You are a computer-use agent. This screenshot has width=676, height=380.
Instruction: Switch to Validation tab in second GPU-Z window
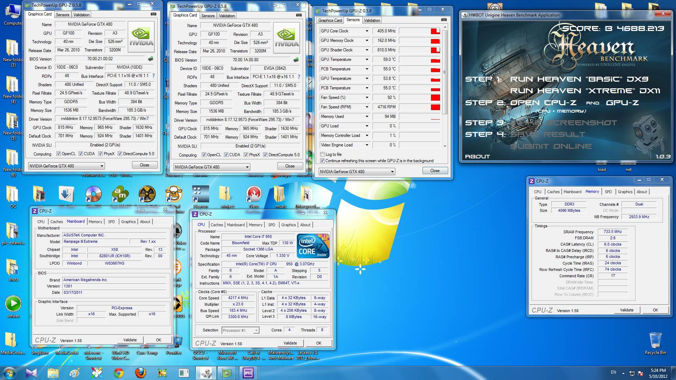click(227, 15)
